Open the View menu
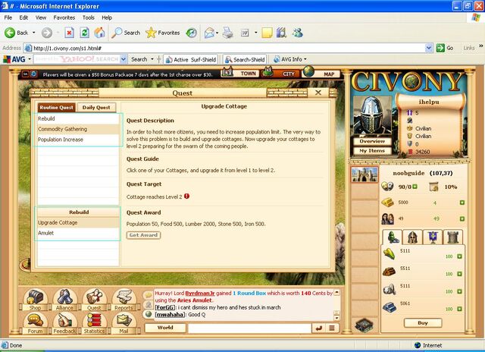The height and width of the screenshot is (352, 485). pyautogui.click(x=41, y=17)
